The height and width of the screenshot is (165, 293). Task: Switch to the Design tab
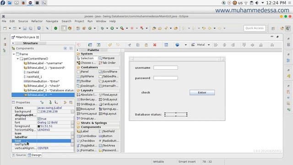(x=35, y=155)
